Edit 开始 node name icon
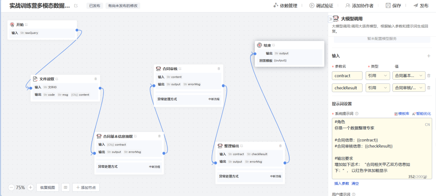This screenshot has height=196, width=436. [x=26, y=25]
